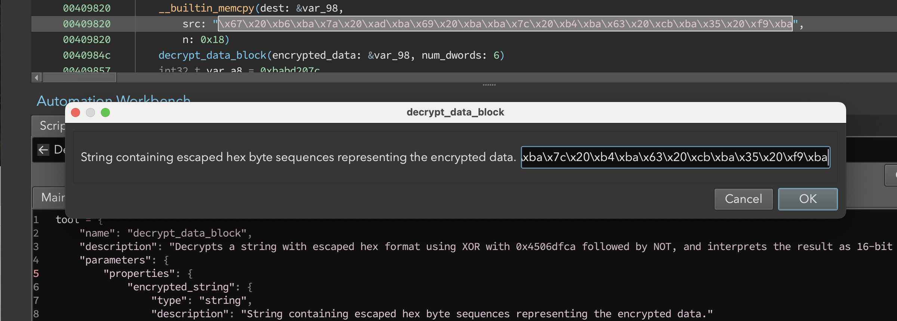Click the Automation Workbench heading
The height and width of the screenshot is (321, 897).
coord(114,100)
